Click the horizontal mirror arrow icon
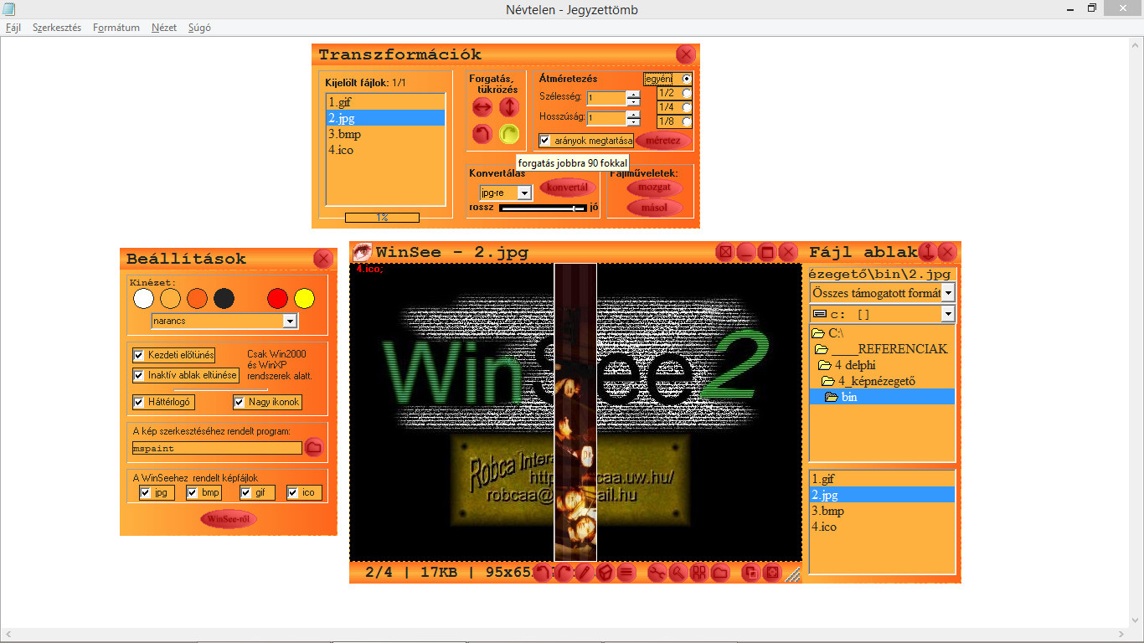The image size is (1144, 643). [482, 107]
